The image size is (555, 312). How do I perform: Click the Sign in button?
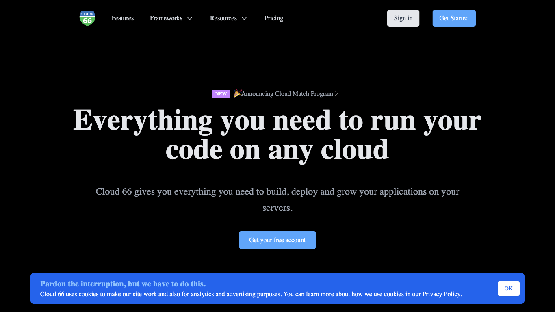(x=403, y=18)
